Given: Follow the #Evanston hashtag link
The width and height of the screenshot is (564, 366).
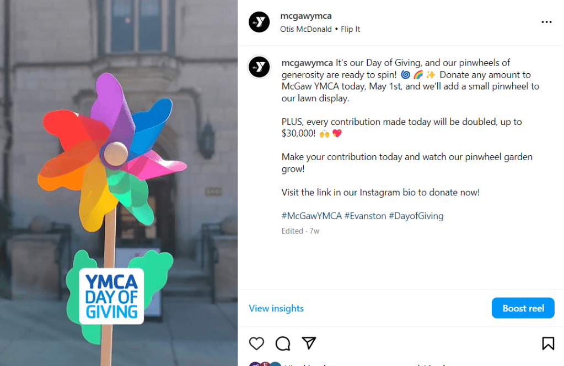Looking at the screenshot, I should pos(365,216).
